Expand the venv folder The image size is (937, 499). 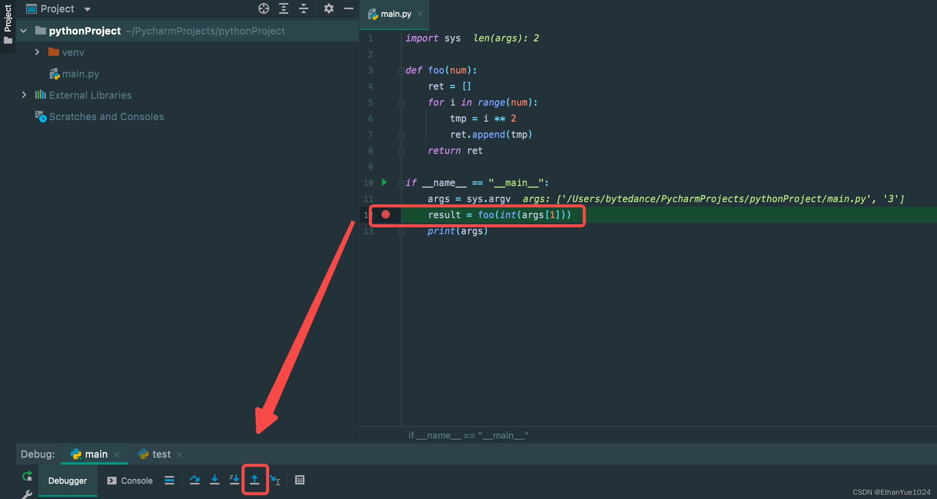coord(37,52)
